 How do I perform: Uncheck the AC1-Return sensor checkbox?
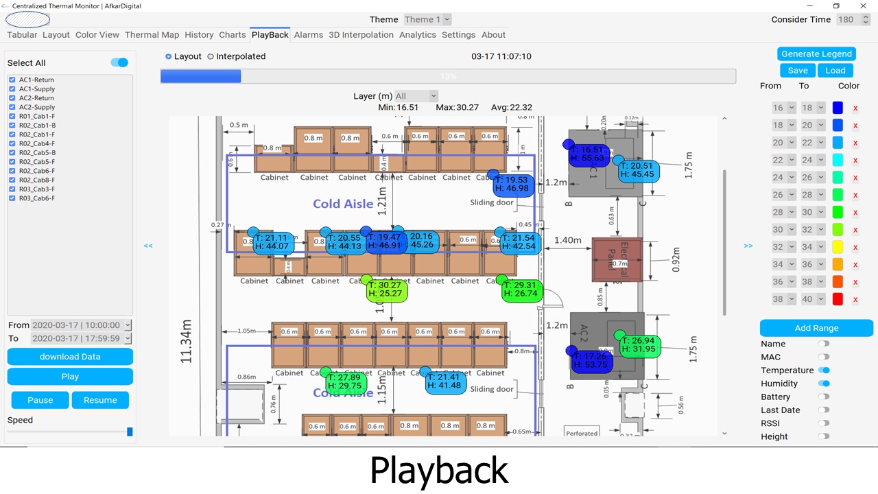click(12, 80)
